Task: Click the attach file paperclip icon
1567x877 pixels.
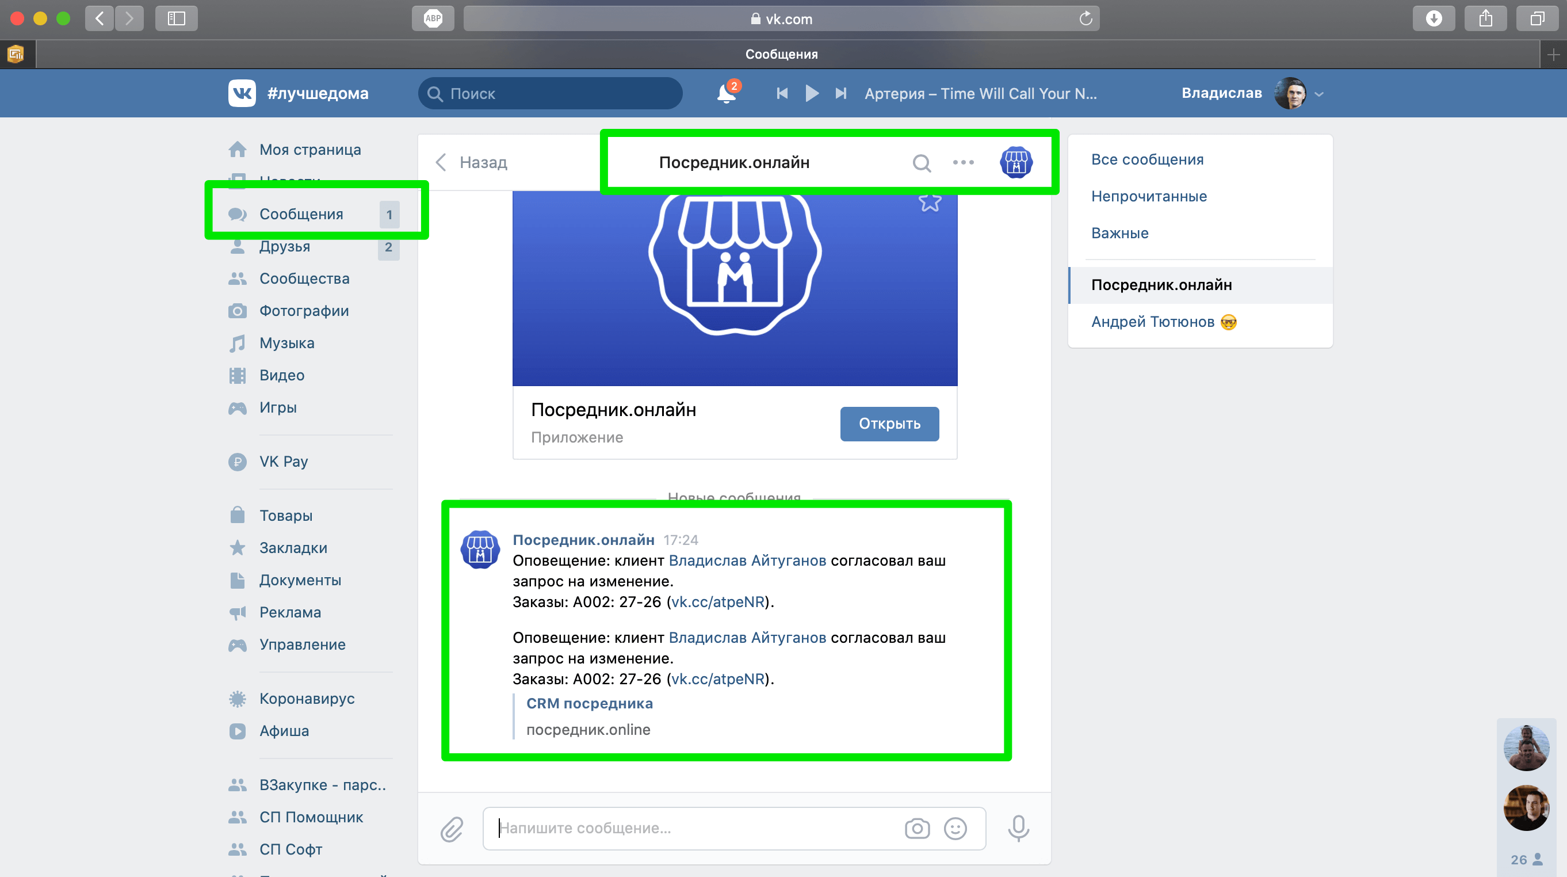Action: click(x=452, y=828)
